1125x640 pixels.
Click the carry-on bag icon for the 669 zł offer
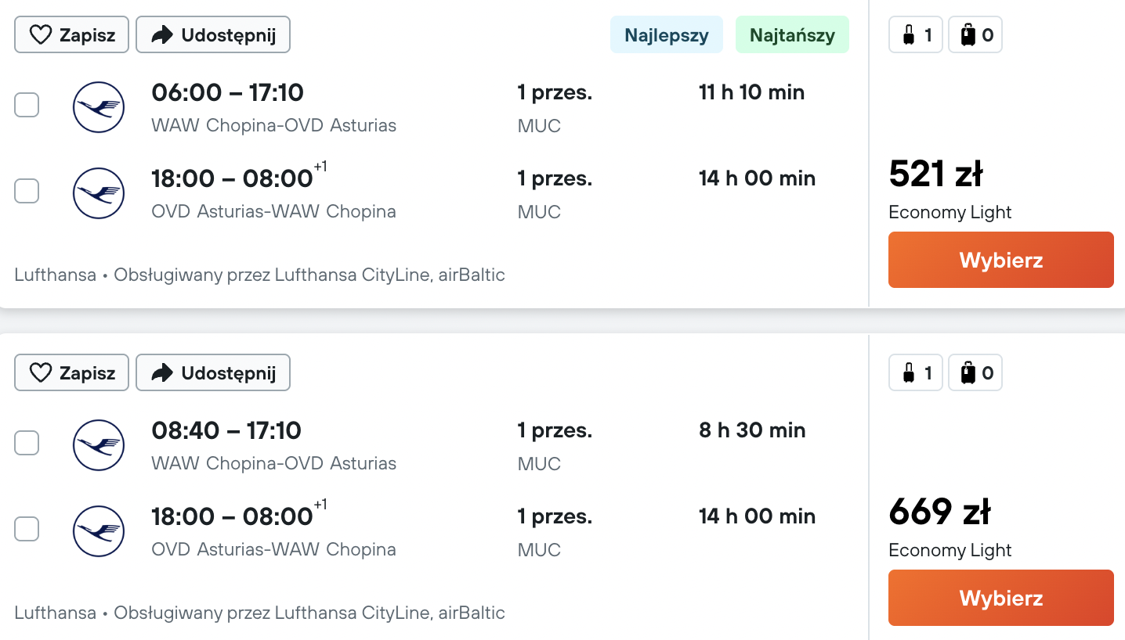(909, 373)
